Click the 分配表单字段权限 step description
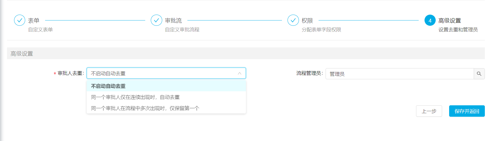This screenshot has height=141, width=491. [x=321, y=30]
